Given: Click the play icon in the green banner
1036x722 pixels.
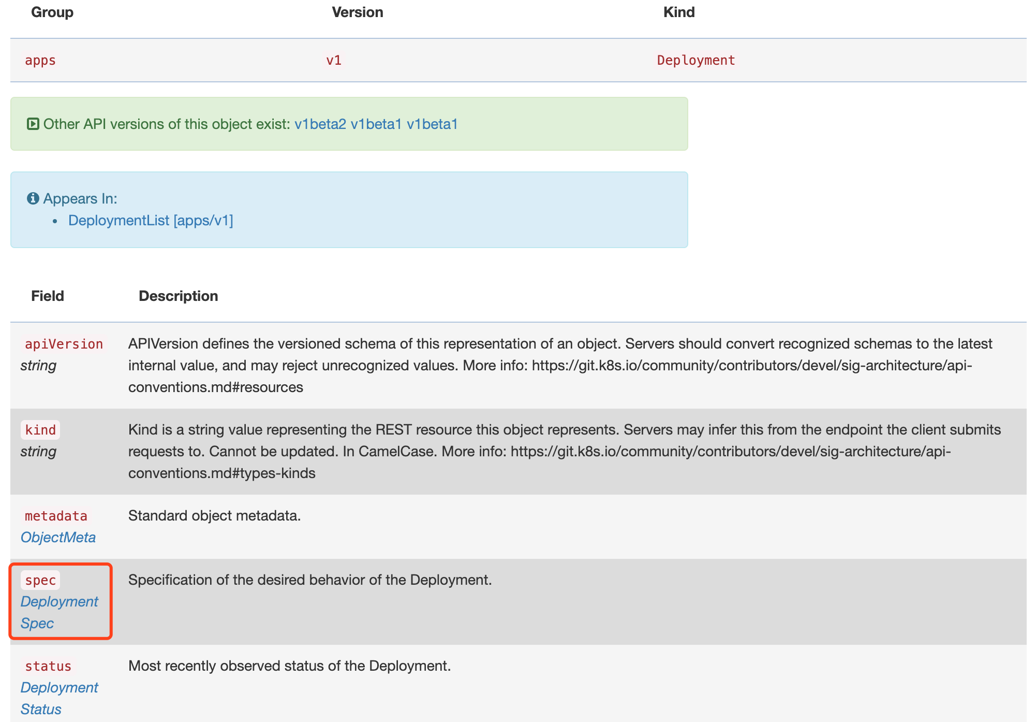Looking at the screenshot, I should [33, 124].
